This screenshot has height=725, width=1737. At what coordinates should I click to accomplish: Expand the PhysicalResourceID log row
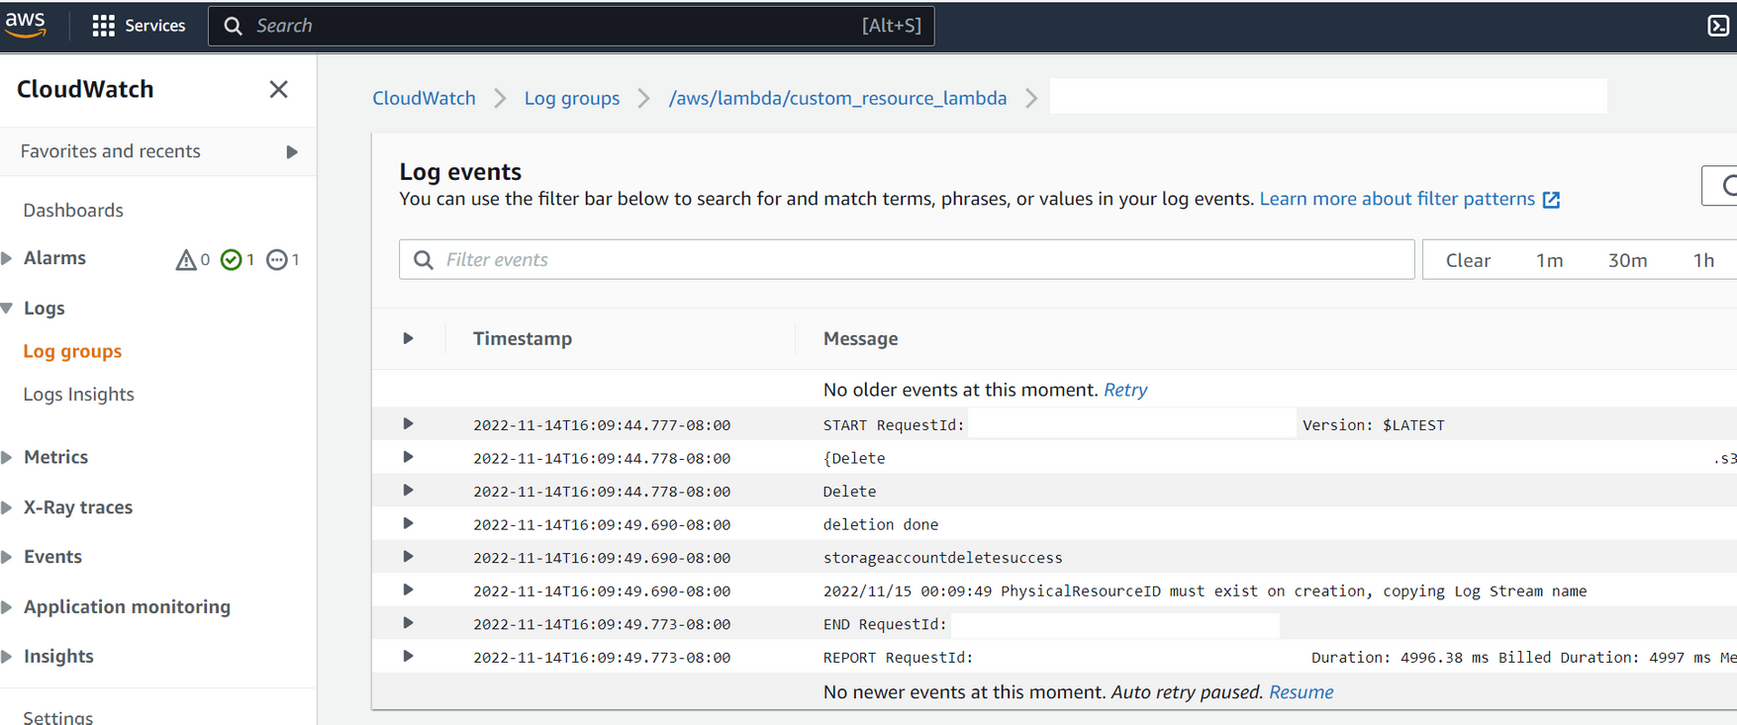[x=408, y=589]
